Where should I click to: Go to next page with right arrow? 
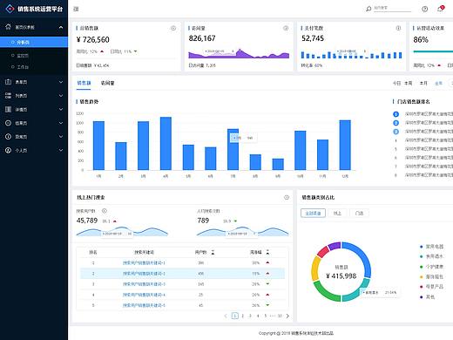[x=287, y=316]
